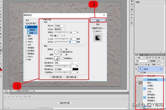The width and height of the screenshot is (166, 110).
Task: Choose 斜面和浮雕... from the fx menu
Action: pos(152,80)
